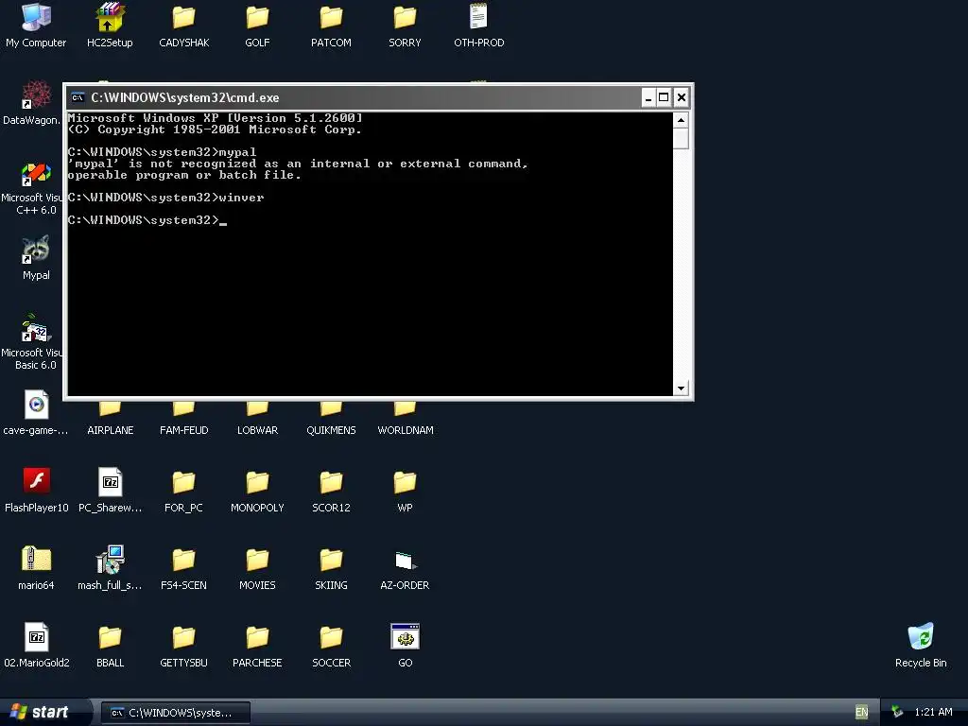The image size is (968, 726).
Task: Open My Computer desktop icon
Action: (36, 18)
